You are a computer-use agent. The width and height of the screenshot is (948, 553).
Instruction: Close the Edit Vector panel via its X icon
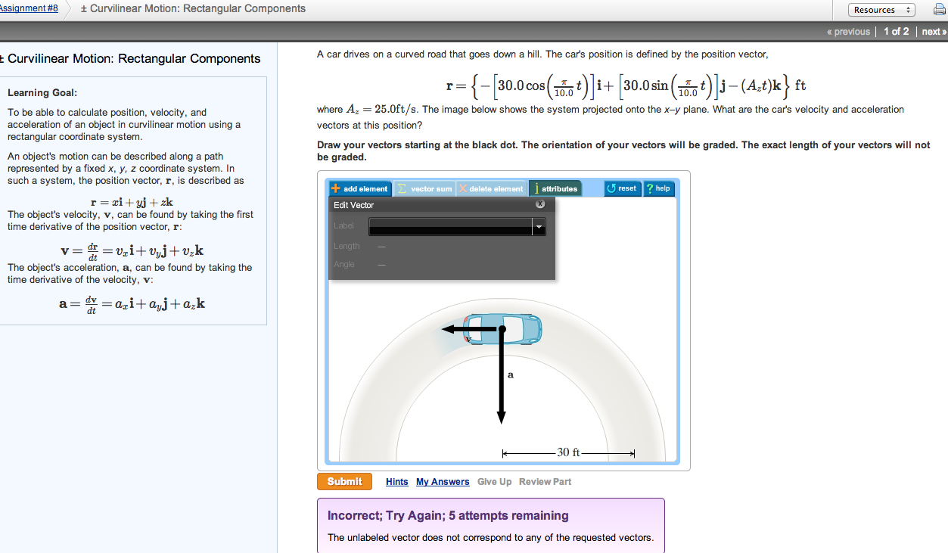(x=540, y=203)
